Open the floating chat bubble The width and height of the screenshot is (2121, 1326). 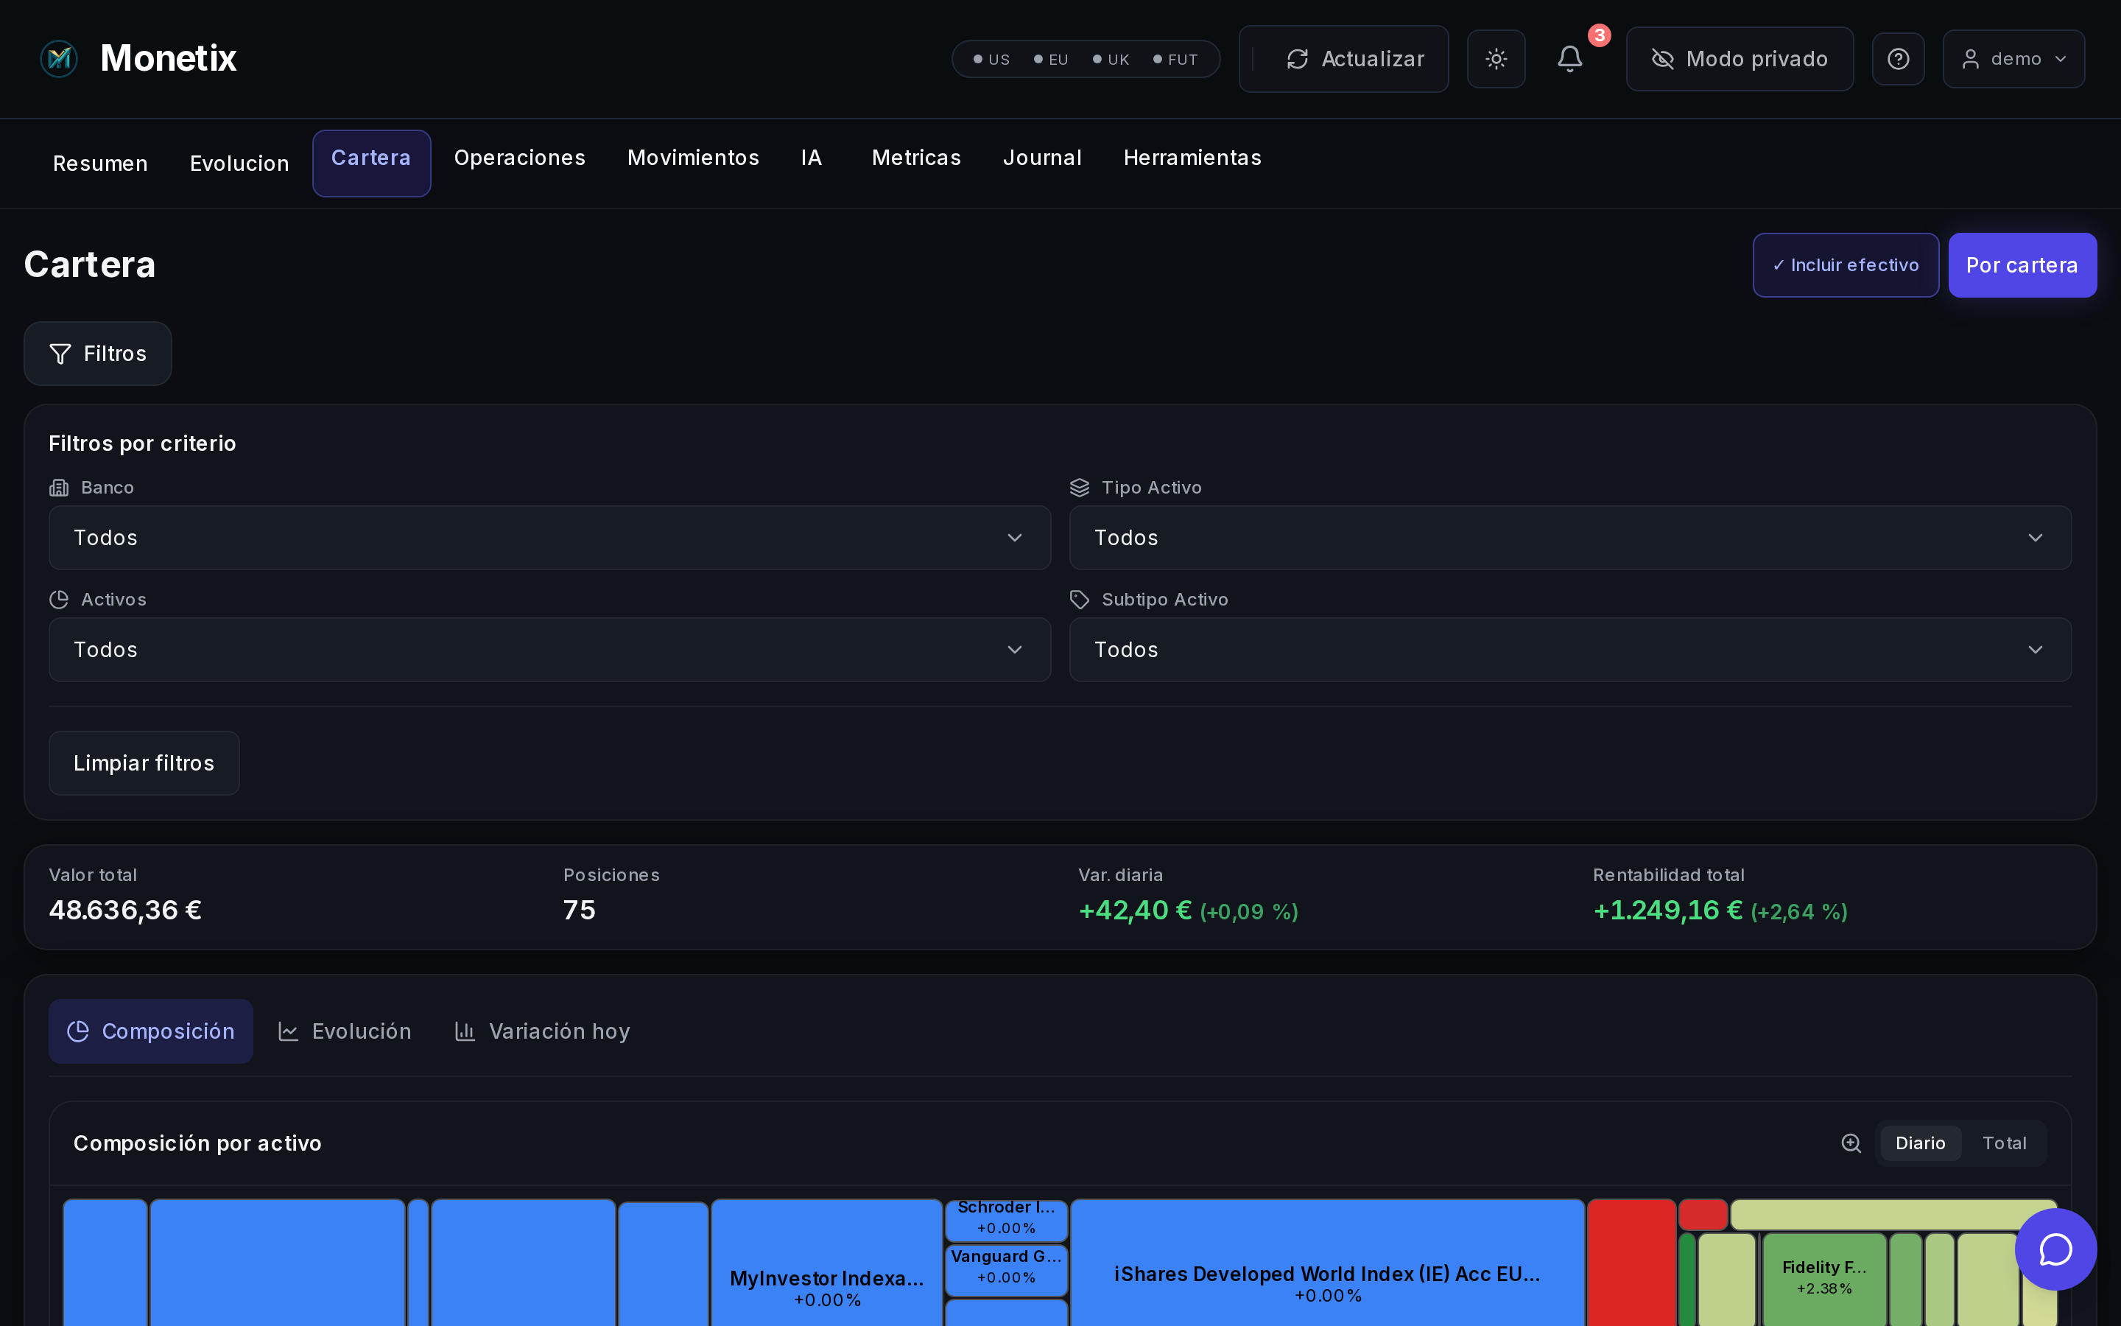coord(2055,1249)
